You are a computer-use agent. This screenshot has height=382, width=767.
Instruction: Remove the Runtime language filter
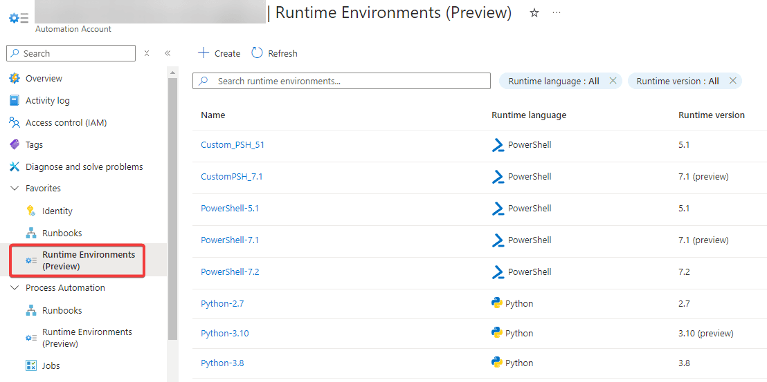(x=613, y=81)
